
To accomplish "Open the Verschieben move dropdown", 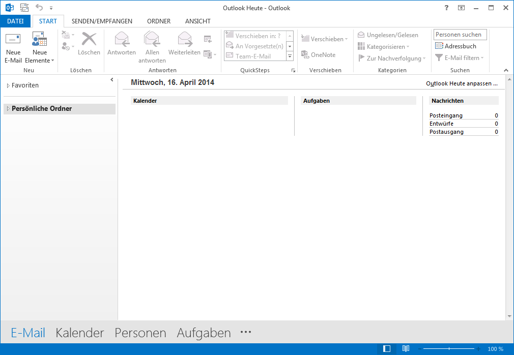I will [325, 39].
